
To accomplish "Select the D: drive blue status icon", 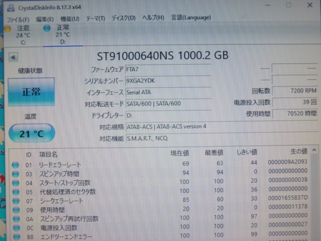I will (47, 28).
